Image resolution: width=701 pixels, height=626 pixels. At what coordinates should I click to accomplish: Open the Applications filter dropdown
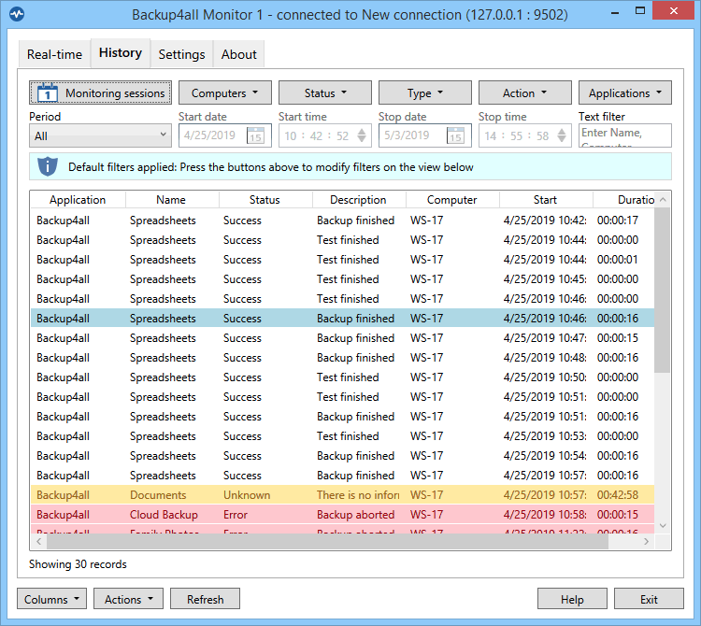point(624,92)
